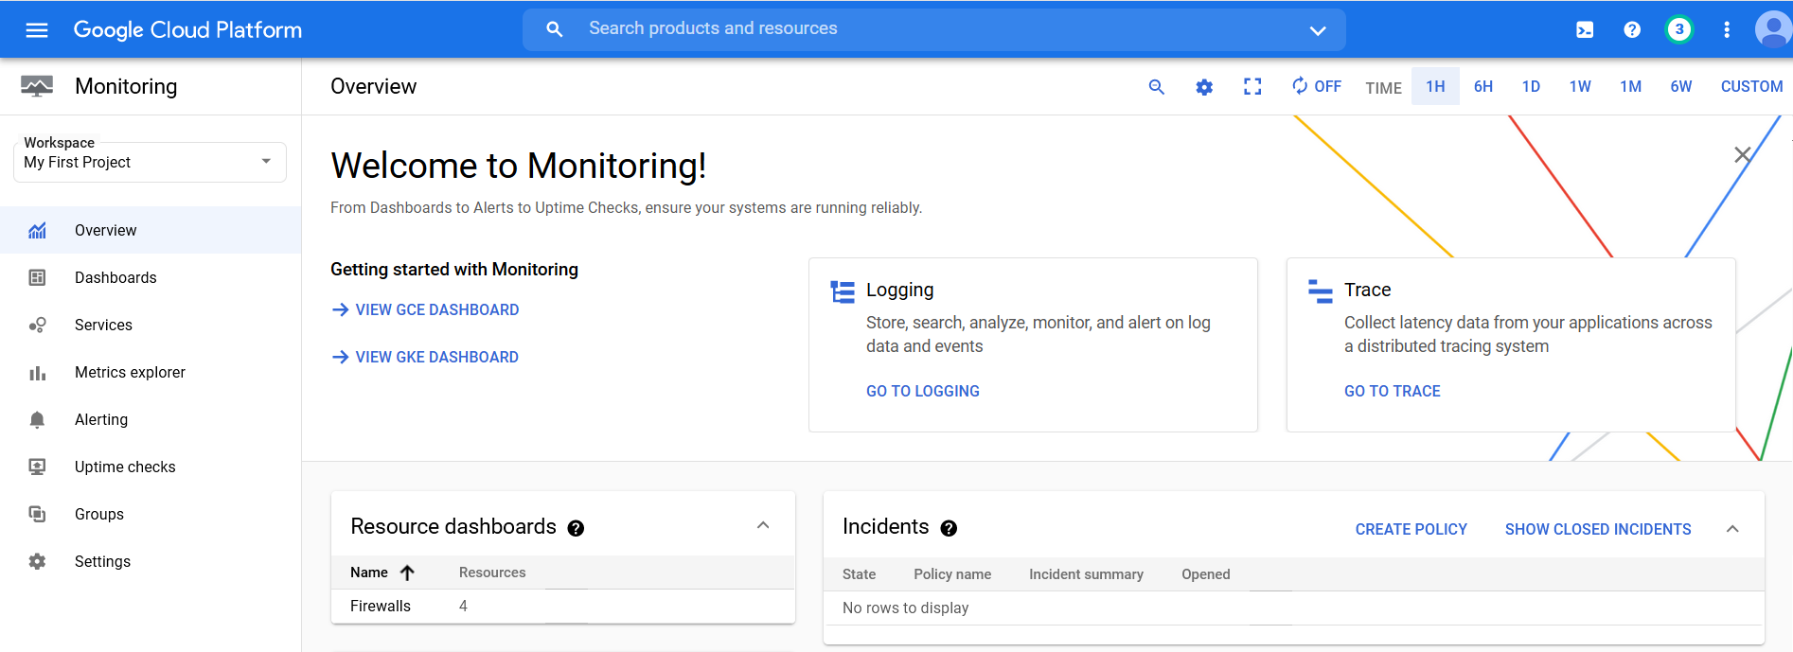Click the Groups stacked squares icon
1793x652 pixels.
[x=37, y=514]
